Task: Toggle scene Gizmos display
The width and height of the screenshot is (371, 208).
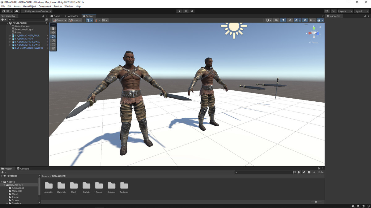Action: [x=319, y=20]
